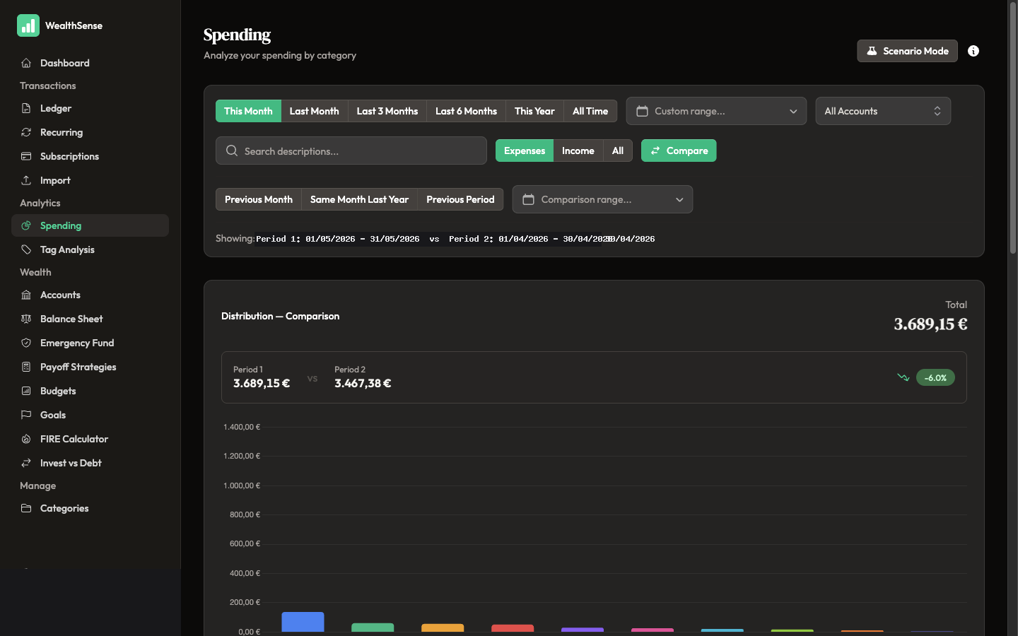Open the WealthSense logo icon

[28, 25]
